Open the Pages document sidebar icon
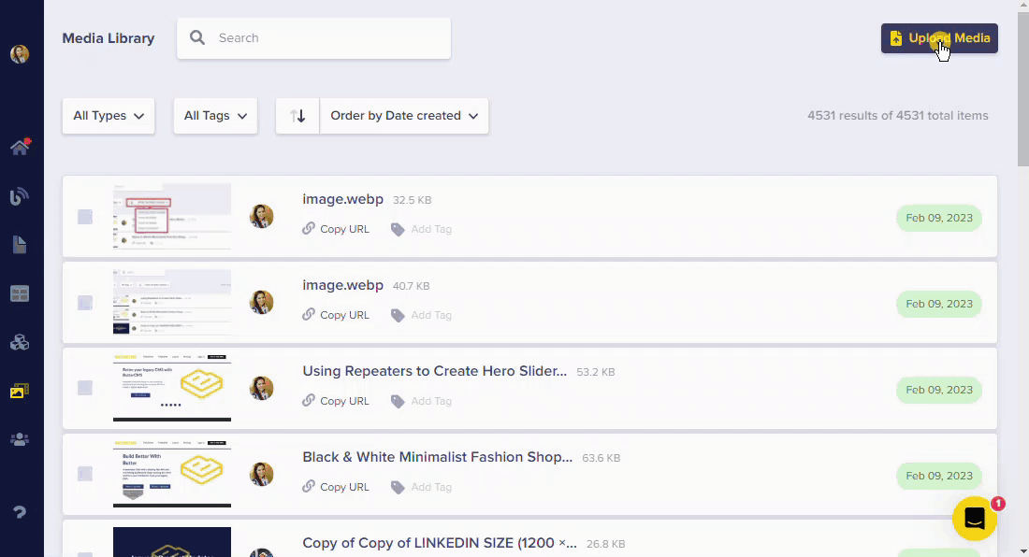1029x557 pixels. (20, 245)
